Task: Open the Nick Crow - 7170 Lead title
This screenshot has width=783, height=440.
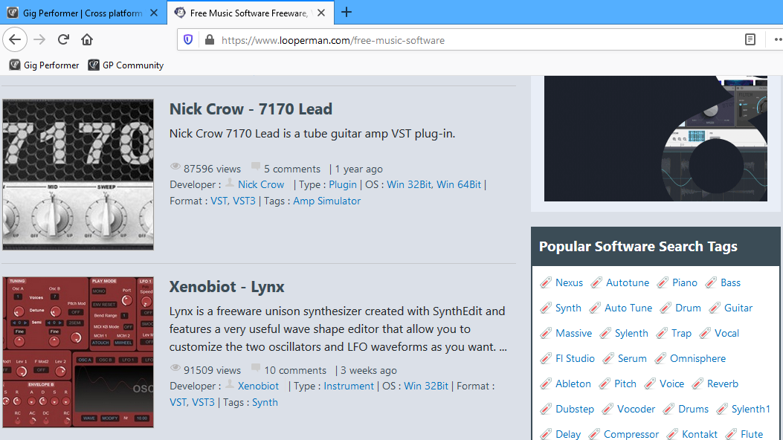Action: (x=251, y=109)
